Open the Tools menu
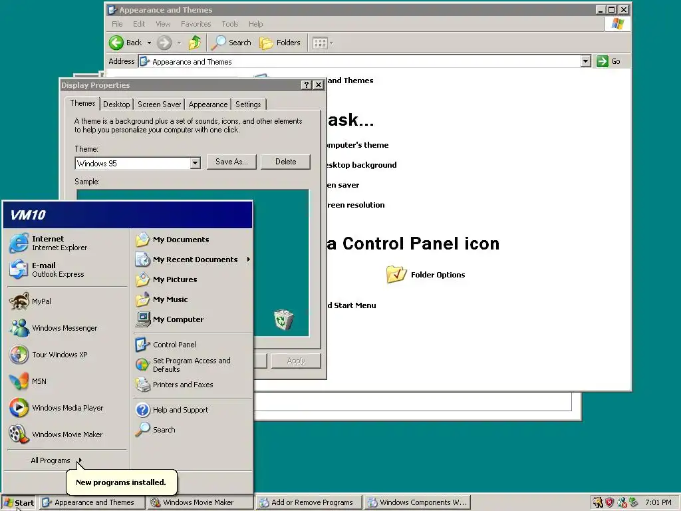 pos(229,24)
